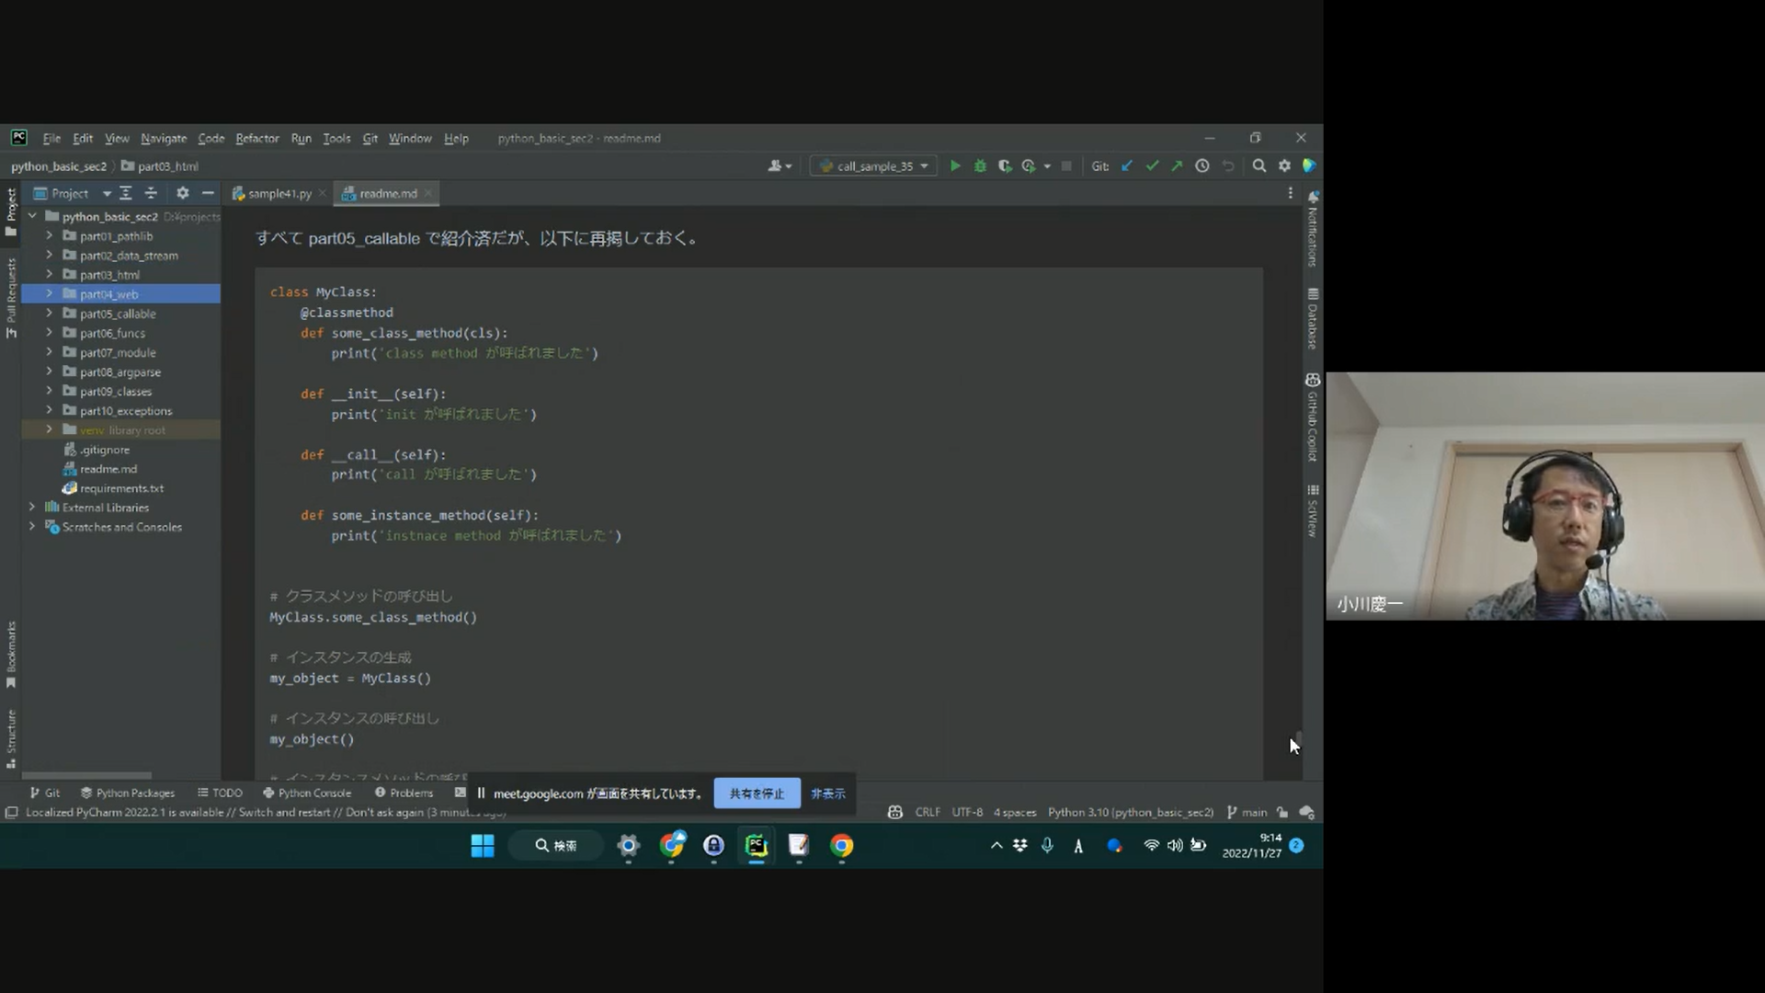Expand the part05_callable folder
The image size is (1765, 993).
(x=50, y=314)
